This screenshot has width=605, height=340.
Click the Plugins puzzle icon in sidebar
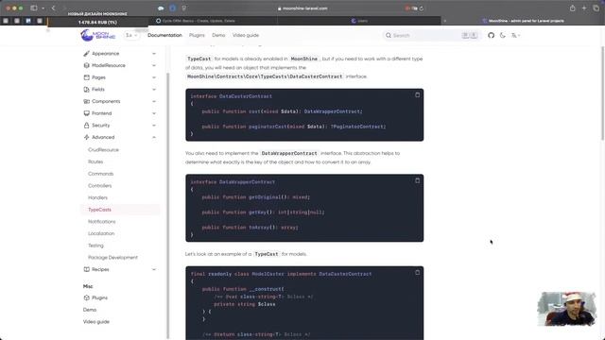(86, 298)
